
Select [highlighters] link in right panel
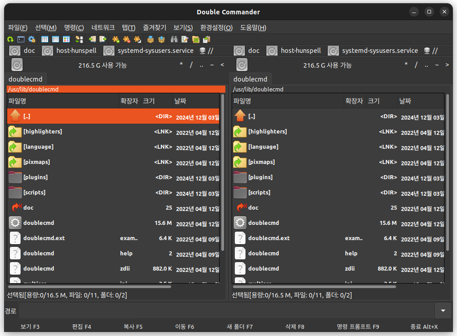(338, 132)
